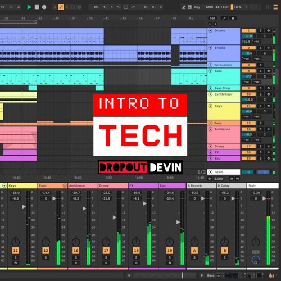Select the Ambience mixer channel title
The width and height of the screenshot is (281, 281).
coord(83,185)
